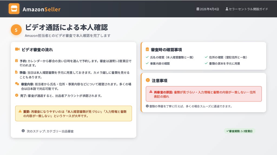This screenshot has width=277, height=155.
Task: Click the orange step number 5 circle
Action: (16, 30)
